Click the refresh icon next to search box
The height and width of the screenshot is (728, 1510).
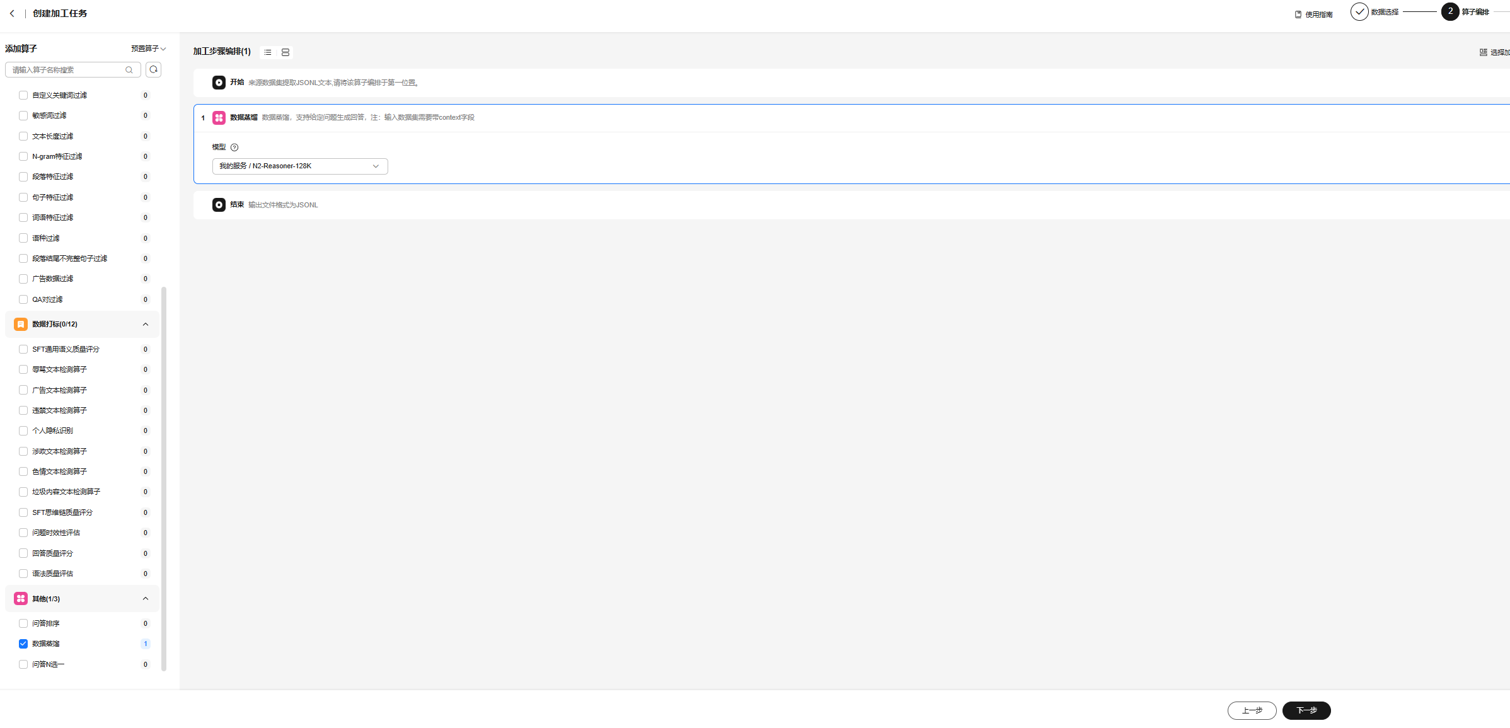(x=153, y=69)
